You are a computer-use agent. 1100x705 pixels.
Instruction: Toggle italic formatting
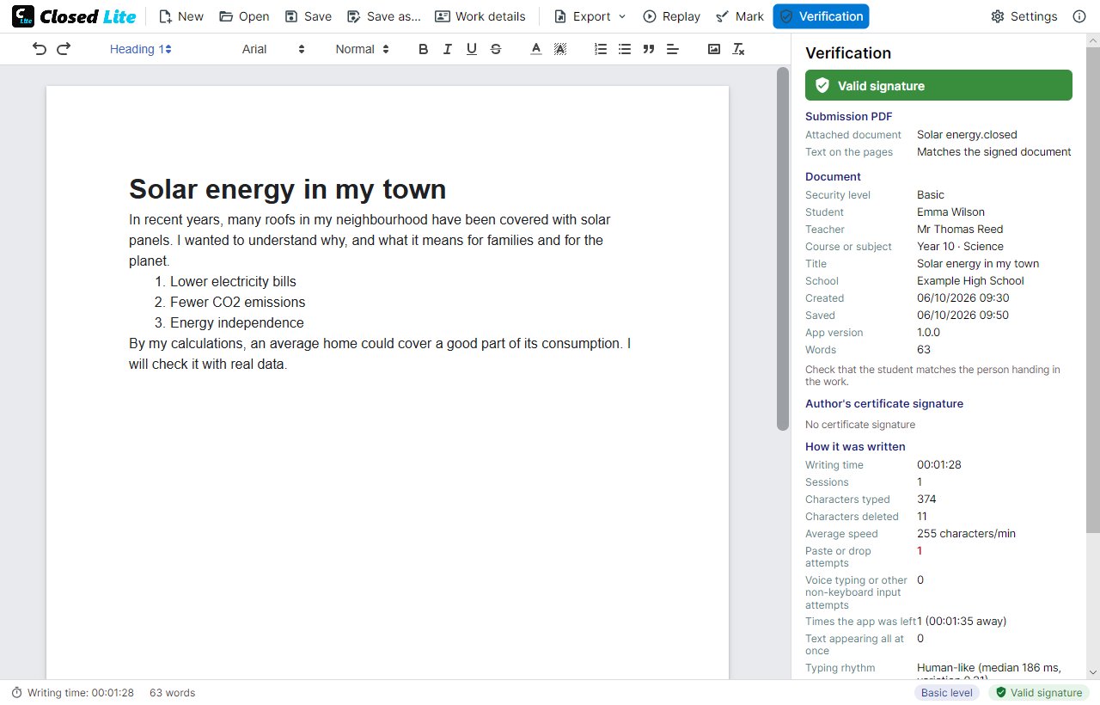[x=447, y=49]
